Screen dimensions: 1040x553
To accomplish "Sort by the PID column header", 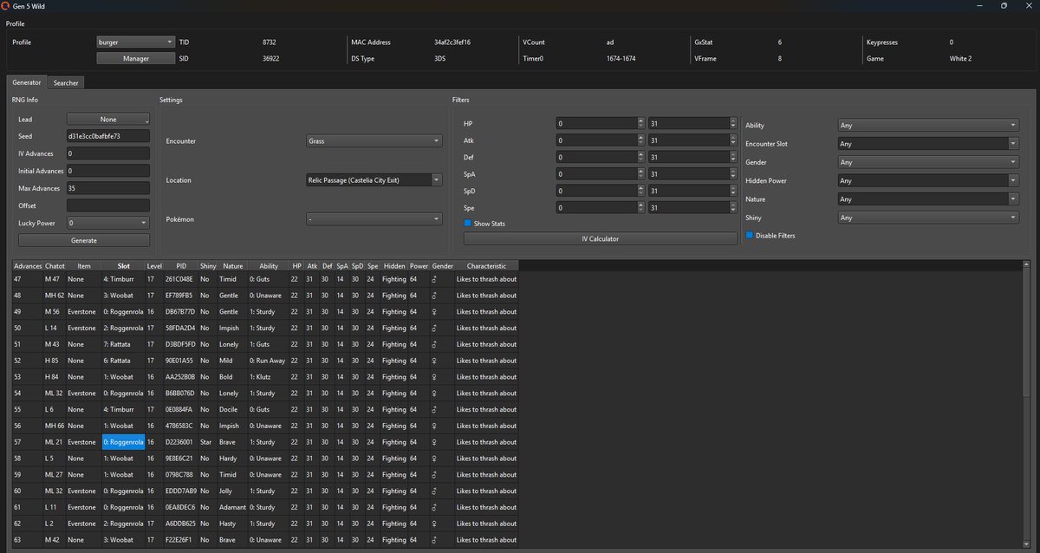I will [181, 265].
